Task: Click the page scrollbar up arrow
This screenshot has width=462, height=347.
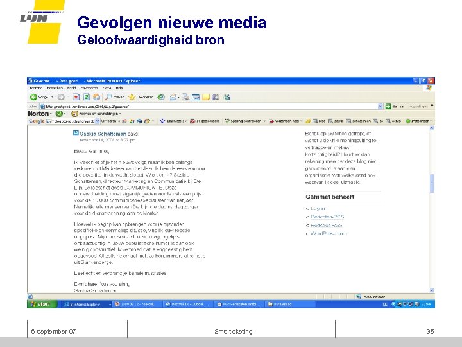Action: [x=432, y=128]
